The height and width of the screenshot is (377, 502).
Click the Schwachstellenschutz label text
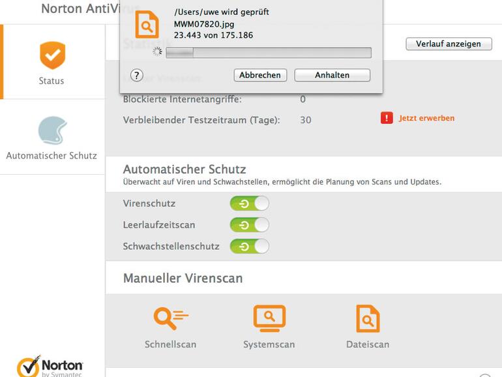coord(171,247)
